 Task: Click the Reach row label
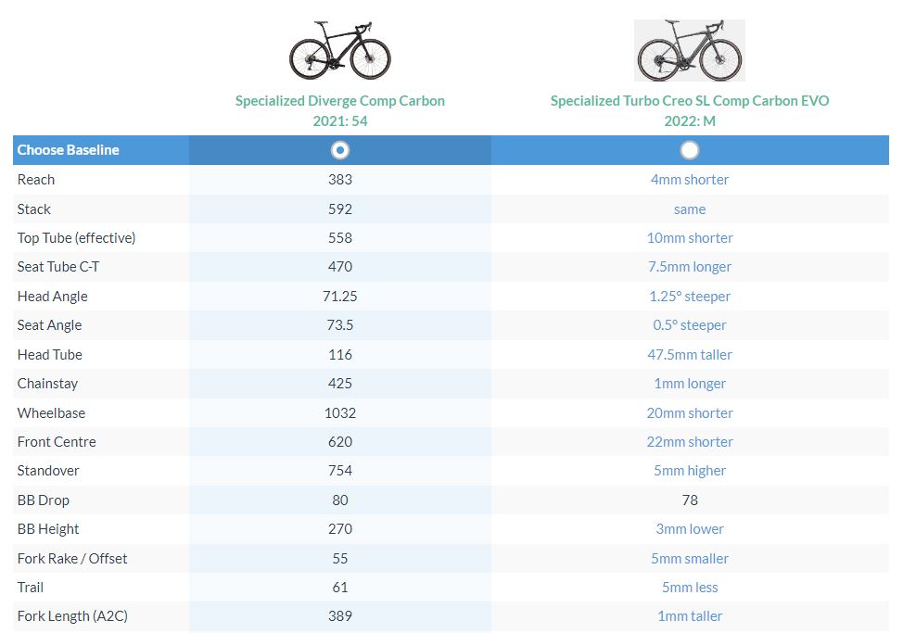(36, 180)
